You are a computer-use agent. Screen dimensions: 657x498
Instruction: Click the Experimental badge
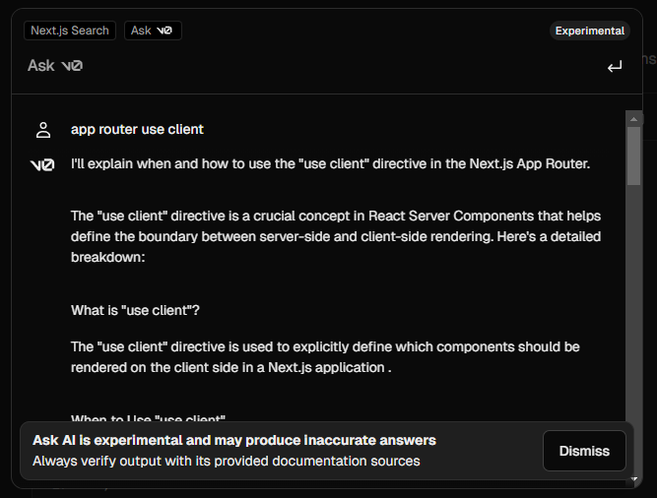point(590,31)
